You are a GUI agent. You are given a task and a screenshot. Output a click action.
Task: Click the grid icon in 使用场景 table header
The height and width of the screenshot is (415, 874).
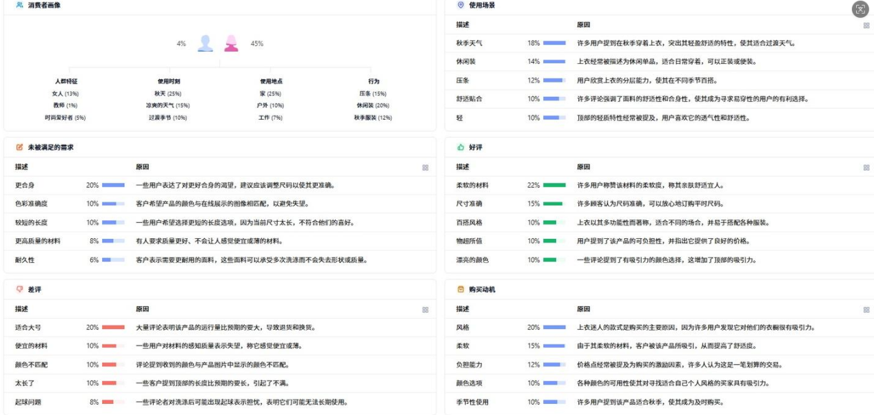tap(866, 25)
